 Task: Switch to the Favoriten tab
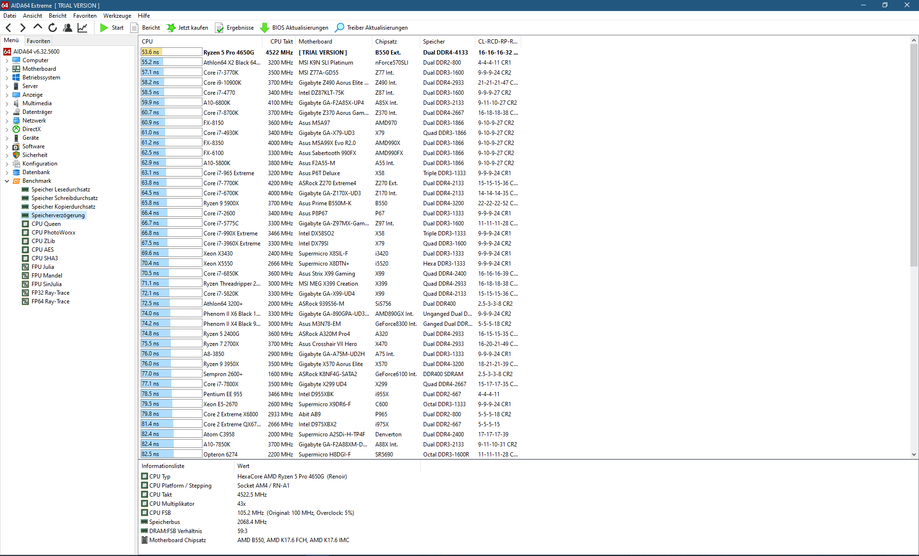click(x=38, y=41)
